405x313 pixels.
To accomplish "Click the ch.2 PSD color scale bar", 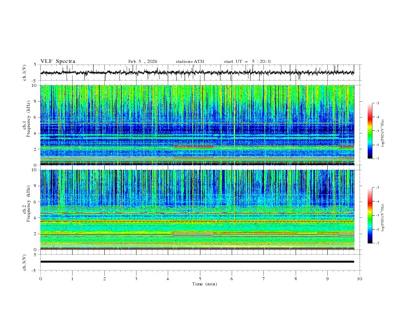I will pyautogui.click(x=370, y=215).
